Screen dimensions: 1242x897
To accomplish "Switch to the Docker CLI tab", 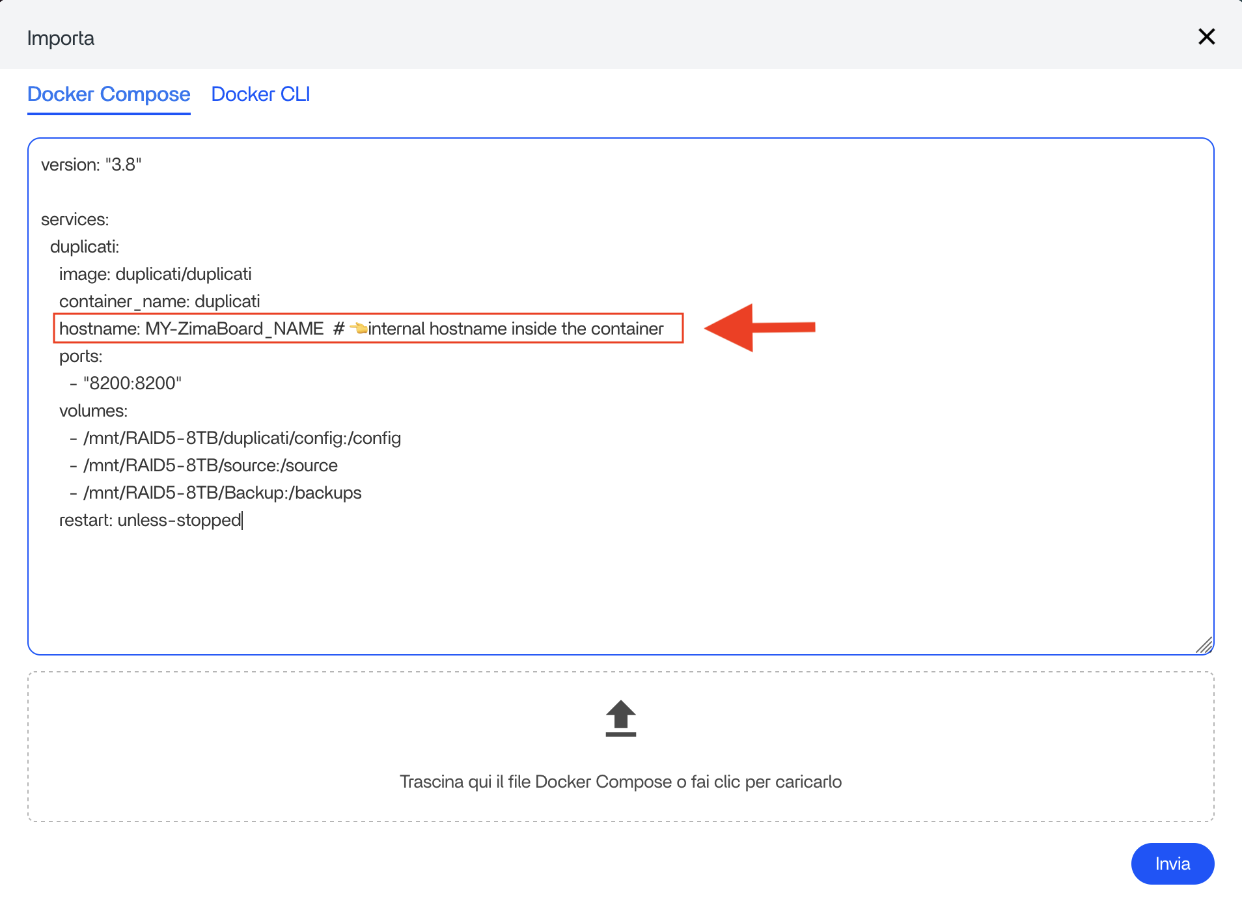I will point(260,94).
